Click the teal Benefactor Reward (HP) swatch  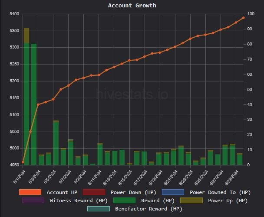click(99, 209)
